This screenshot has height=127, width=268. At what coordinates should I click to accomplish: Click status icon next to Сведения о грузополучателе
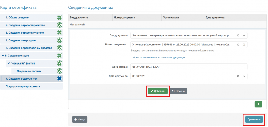(x=59, y=32)
